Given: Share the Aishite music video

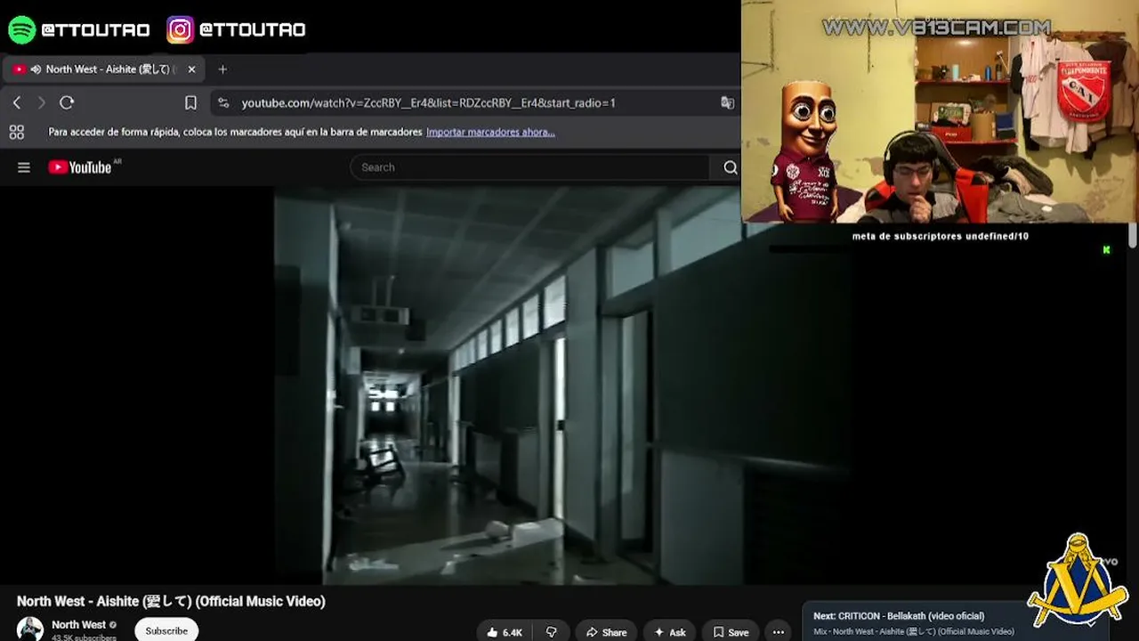Looking at the screenshot, I should 606,632.
